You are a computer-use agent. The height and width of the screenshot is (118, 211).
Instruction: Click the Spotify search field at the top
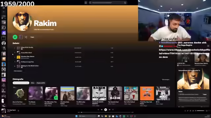108,3
